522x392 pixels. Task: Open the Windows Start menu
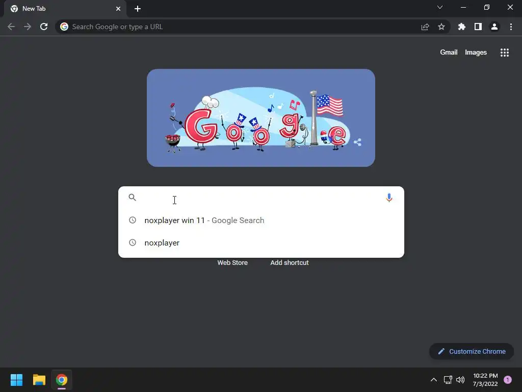pos(16,380)
